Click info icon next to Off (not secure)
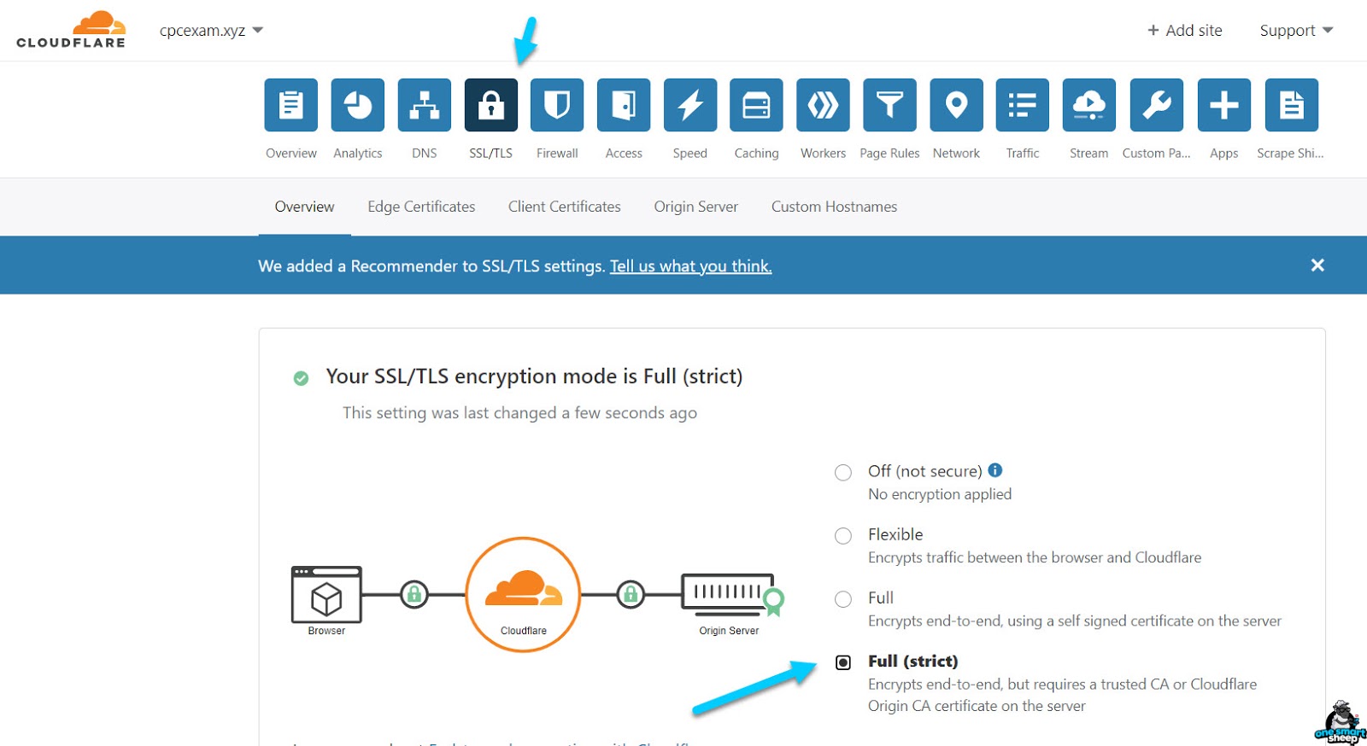This screenshot has height=746, width=1367. 994,469
